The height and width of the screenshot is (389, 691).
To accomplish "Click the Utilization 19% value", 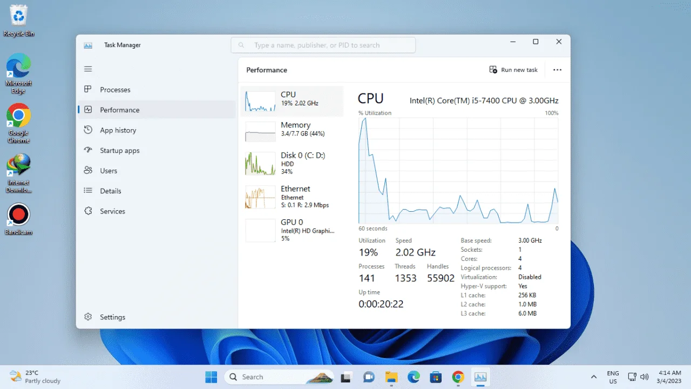I will pos(368,252).
